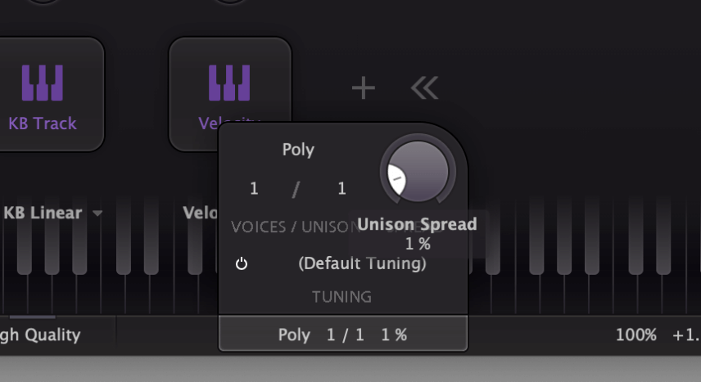Viewport: 701px width, 382px height.
Task: Expand the KB Linear curve dropdown
Action: point(52,213)
